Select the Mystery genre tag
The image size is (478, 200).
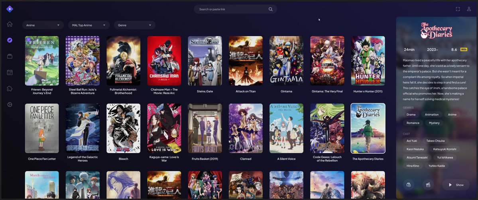pos(434,123)
